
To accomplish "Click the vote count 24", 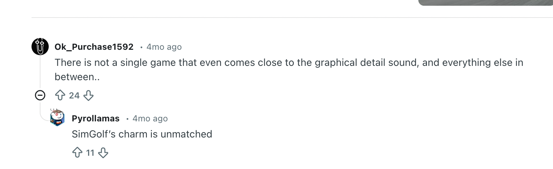I will coord(74,96).
